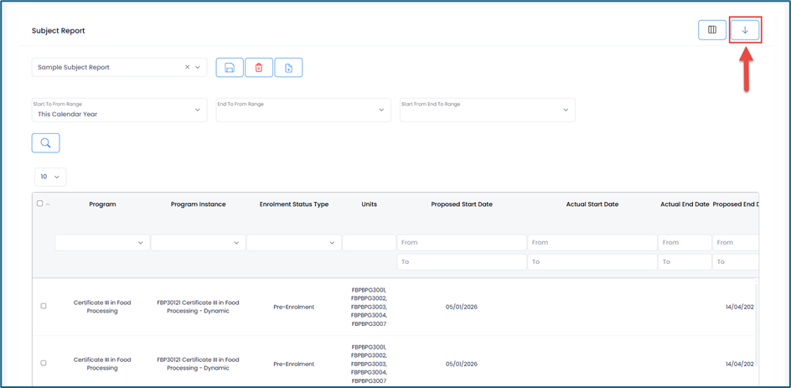Clear the Sample Subject Report selection

[x=187, y=68]
